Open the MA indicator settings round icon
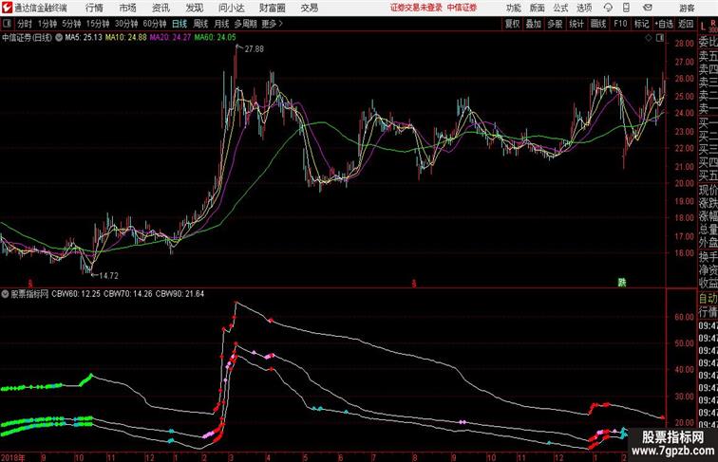 tap(59, 38)
